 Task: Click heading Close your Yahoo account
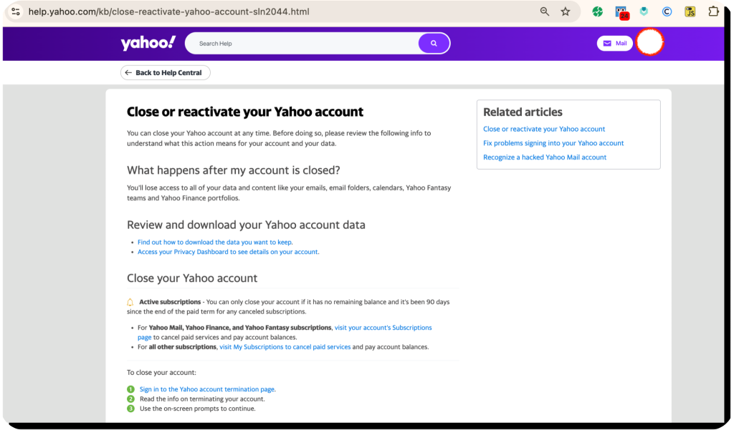point(192,278)
